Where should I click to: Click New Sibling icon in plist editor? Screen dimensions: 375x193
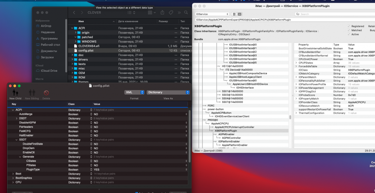click(x=32, y=93)
